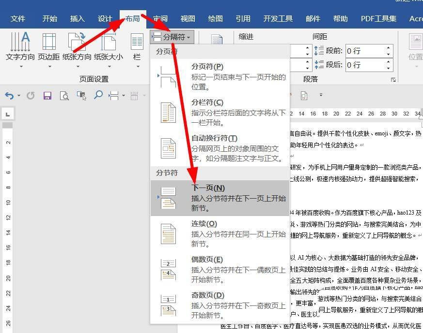Expand the Undo dropdown arrow
Viewport: 423px width, 333px height.
[x=18, y=96]
